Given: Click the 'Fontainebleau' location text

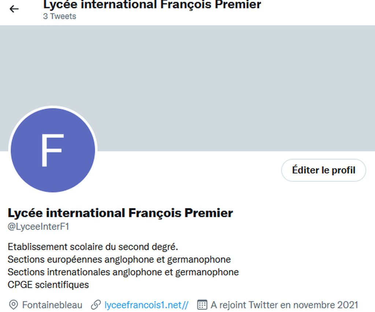Looking at the screenshot, I should pyautogui.click(x=52, y=305).
